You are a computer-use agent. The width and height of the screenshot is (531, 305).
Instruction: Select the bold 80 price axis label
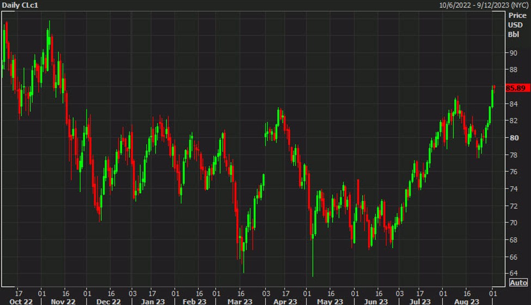[x=512, y=138]
